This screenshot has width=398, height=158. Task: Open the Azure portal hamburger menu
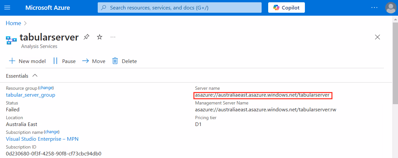(x=7, y=8)
